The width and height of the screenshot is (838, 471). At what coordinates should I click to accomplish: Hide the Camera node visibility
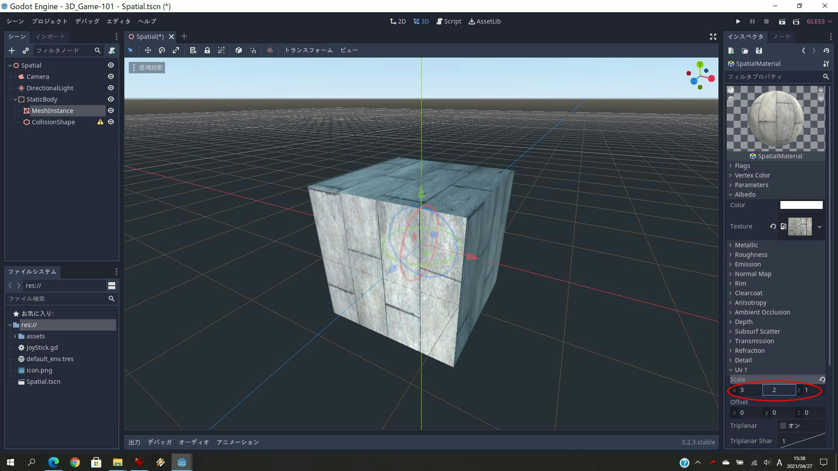(111, 76)
